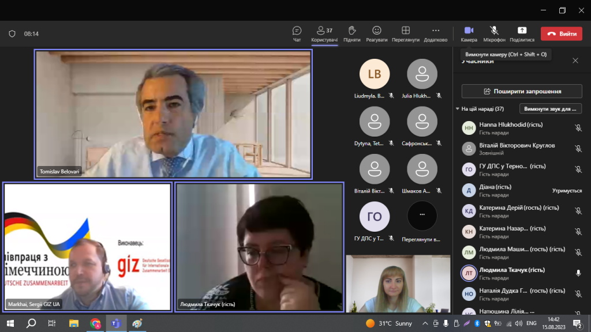Click Tomislav Belovari video tile

173,114
